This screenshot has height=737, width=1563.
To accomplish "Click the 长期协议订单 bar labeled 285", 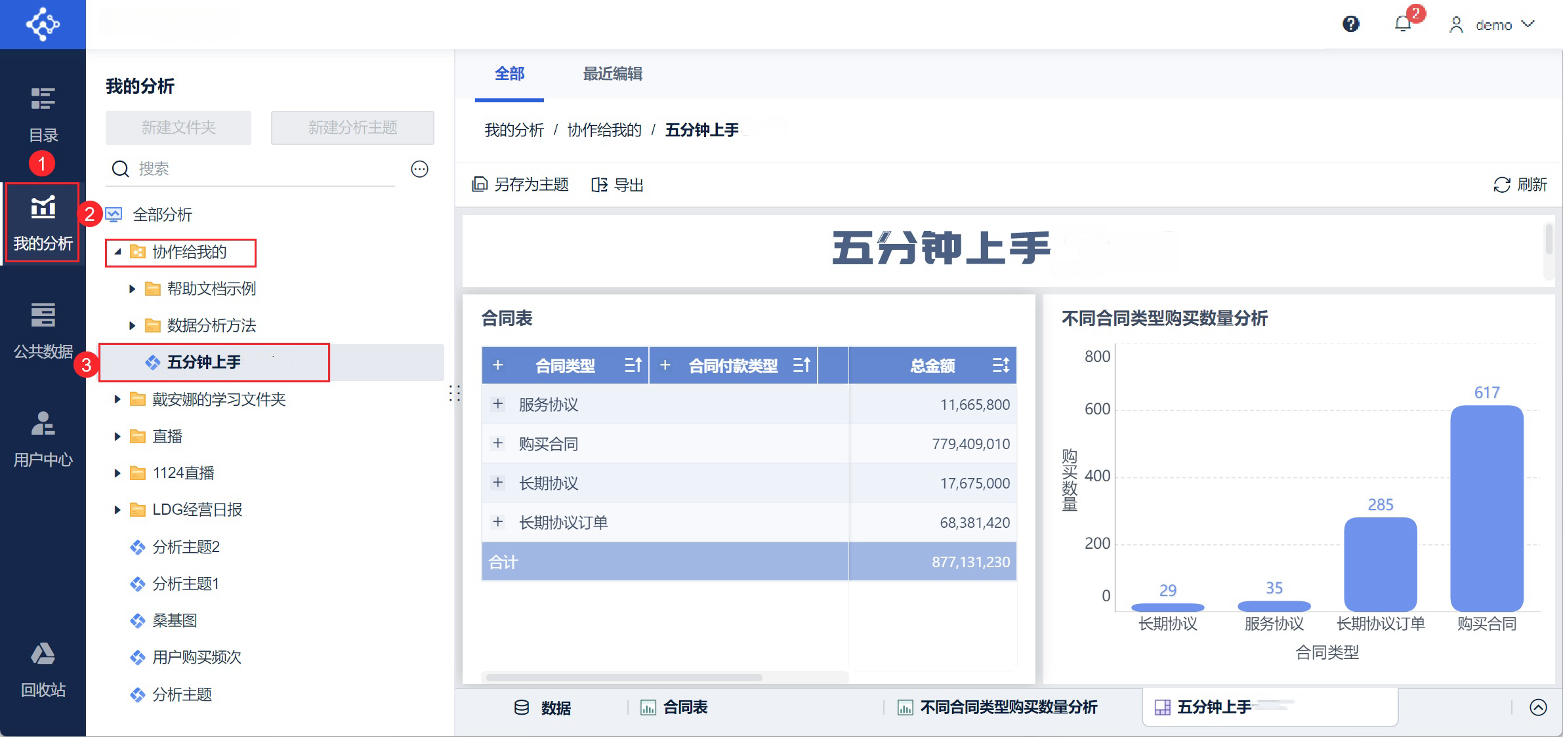I will tap(1380, 565).
